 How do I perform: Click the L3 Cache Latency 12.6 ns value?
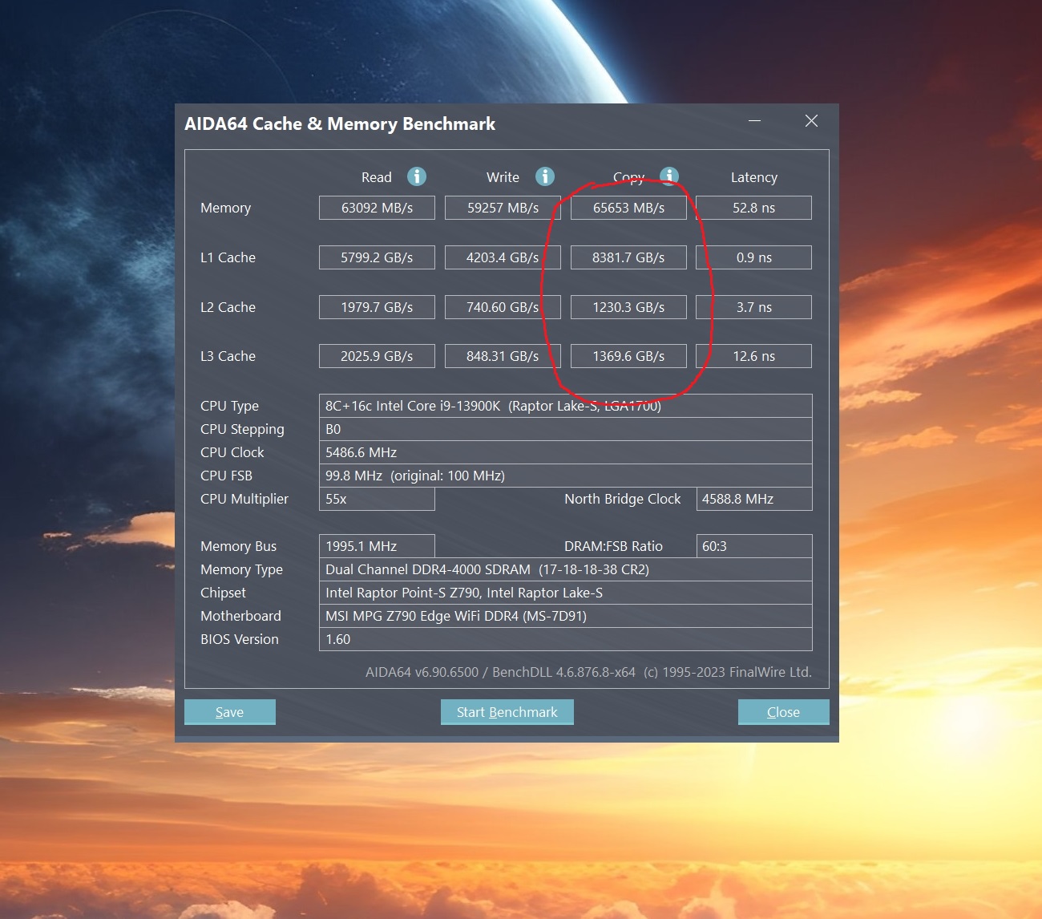pos(753,356)
